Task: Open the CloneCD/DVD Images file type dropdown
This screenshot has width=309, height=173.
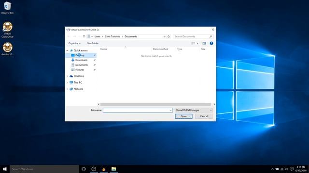Action: coord(194,110)
